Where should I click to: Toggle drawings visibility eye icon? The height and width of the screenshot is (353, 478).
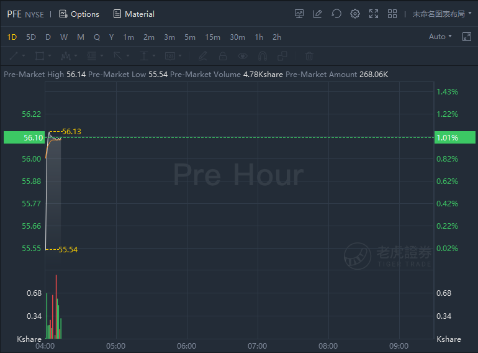(243, 56)
